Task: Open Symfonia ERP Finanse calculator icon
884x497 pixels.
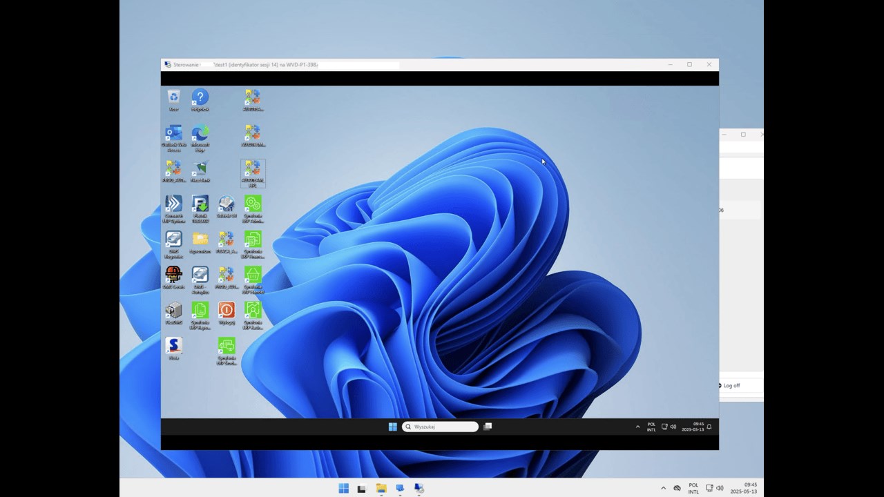Action: (253, 244)
